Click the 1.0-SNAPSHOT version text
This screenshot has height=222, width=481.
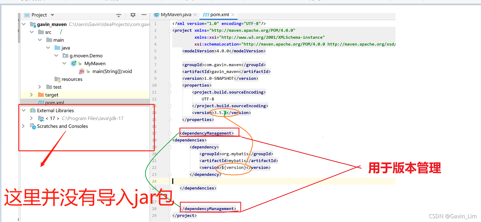[x=219, y=78]
